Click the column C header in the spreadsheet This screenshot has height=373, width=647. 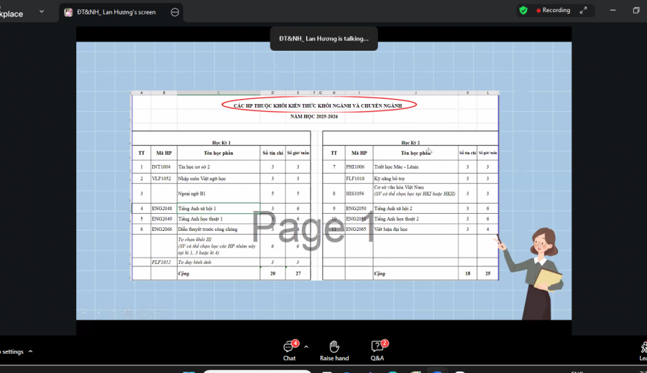[219, 93]
